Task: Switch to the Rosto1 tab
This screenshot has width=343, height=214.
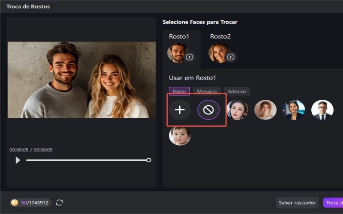Action: 181,49
